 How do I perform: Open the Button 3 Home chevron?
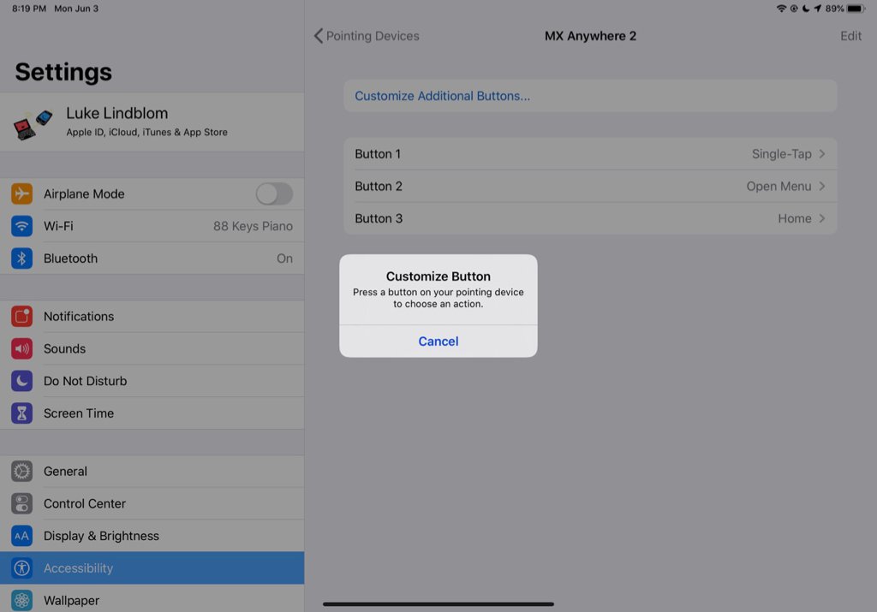(822, 218)
